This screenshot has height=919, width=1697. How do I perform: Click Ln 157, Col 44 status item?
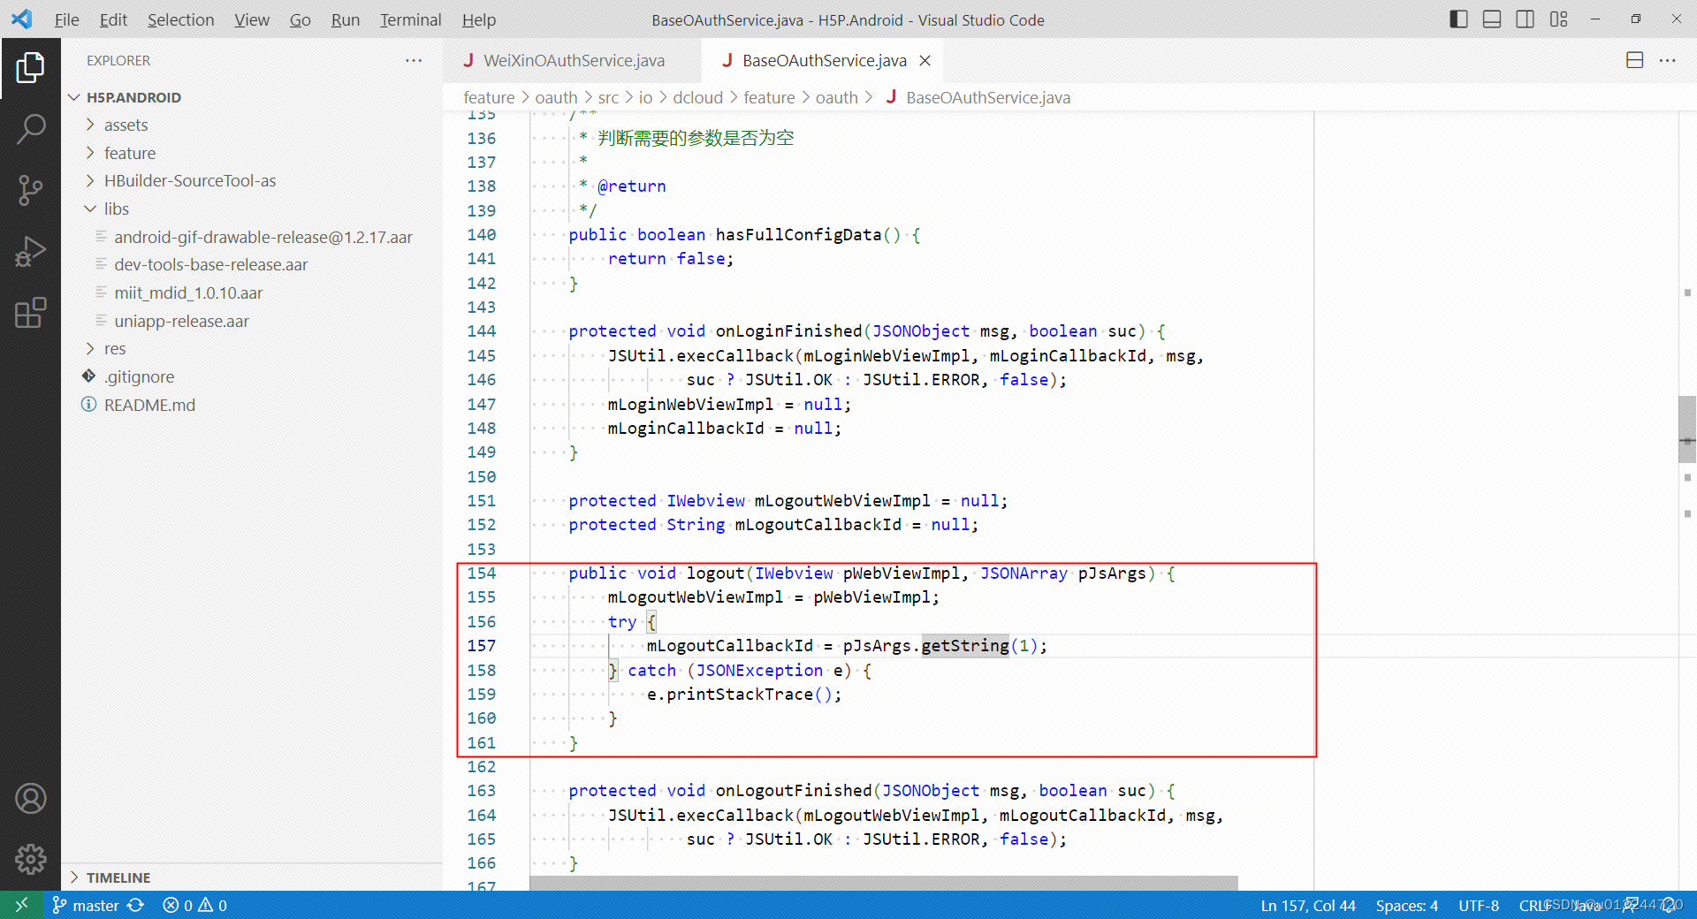1307,905
